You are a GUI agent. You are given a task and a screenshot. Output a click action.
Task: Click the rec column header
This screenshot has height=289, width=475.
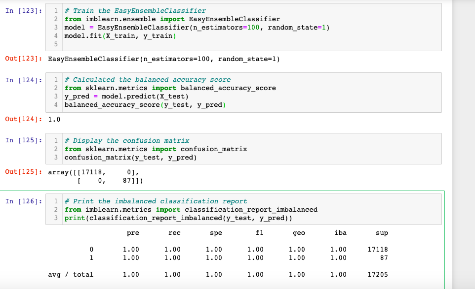point(174,233)
